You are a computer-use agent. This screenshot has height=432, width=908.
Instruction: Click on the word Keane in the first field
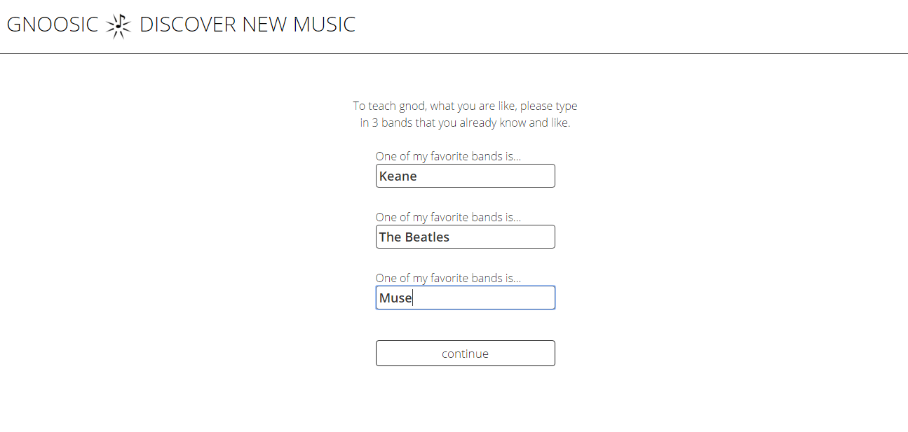[x=398, y=176]
